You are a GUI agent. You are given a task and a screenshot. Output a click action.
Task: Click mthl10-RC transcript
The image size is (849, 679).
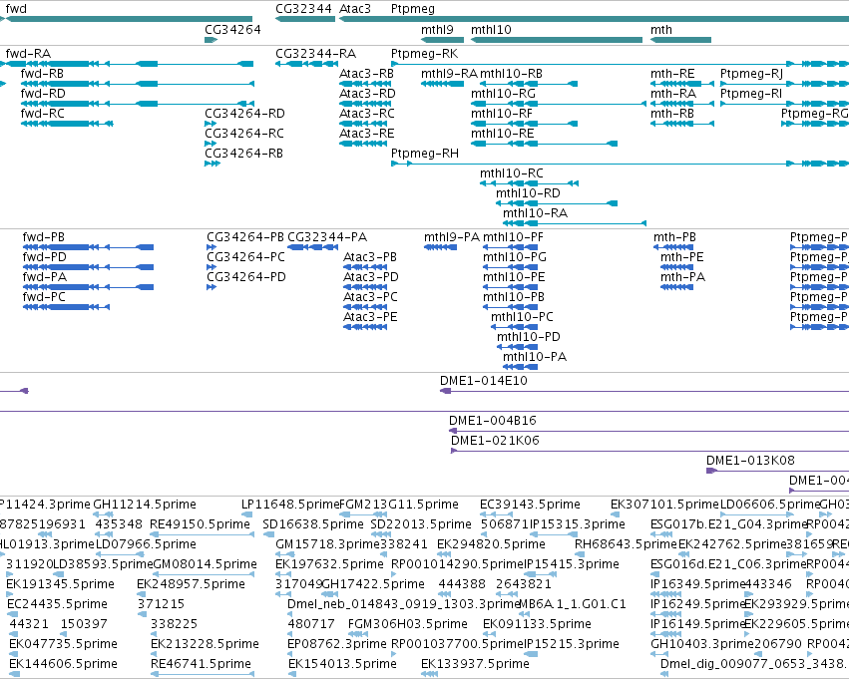(x=529, y=183)
